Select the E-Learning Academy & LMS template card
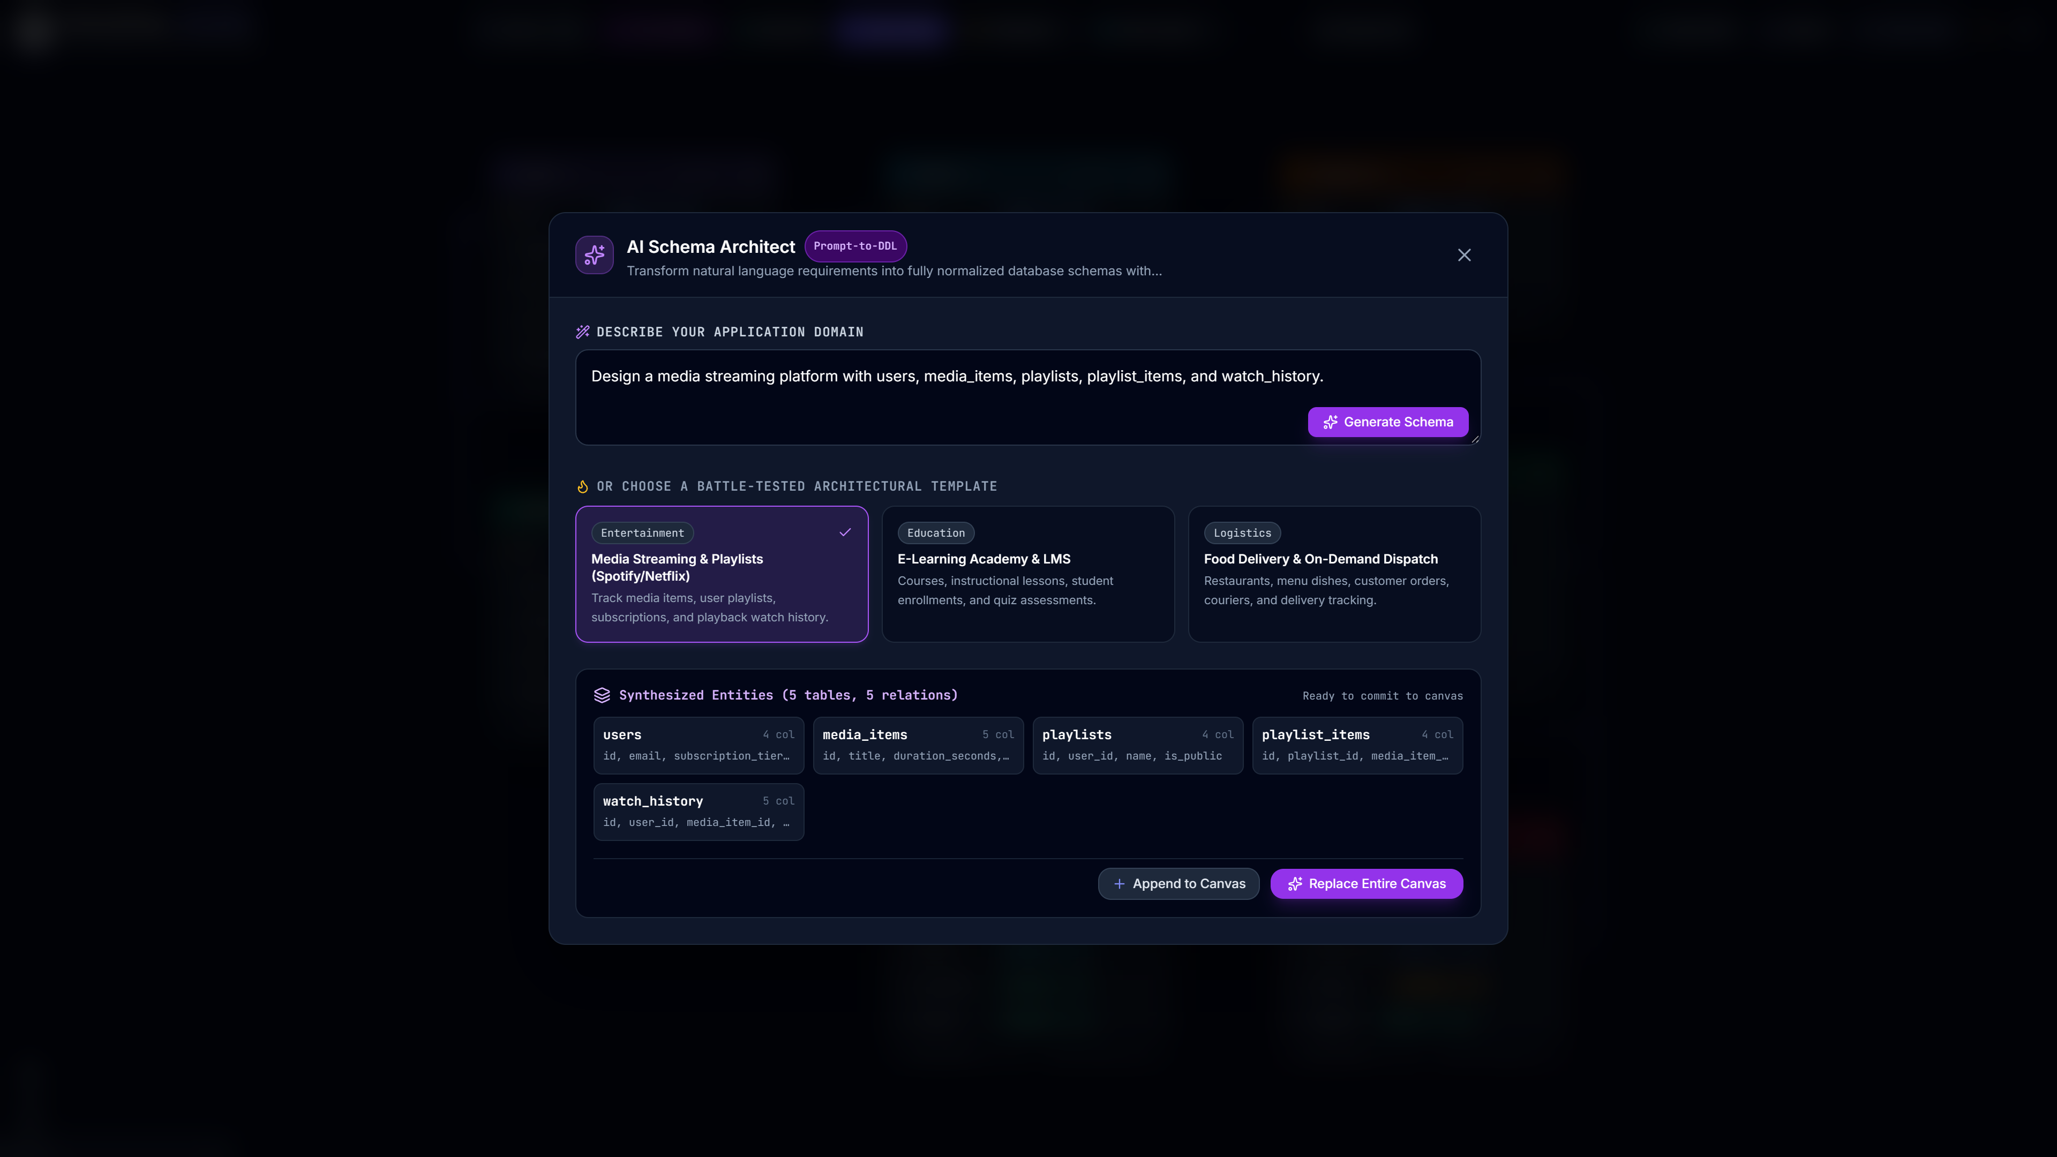 pos(1028,574)
